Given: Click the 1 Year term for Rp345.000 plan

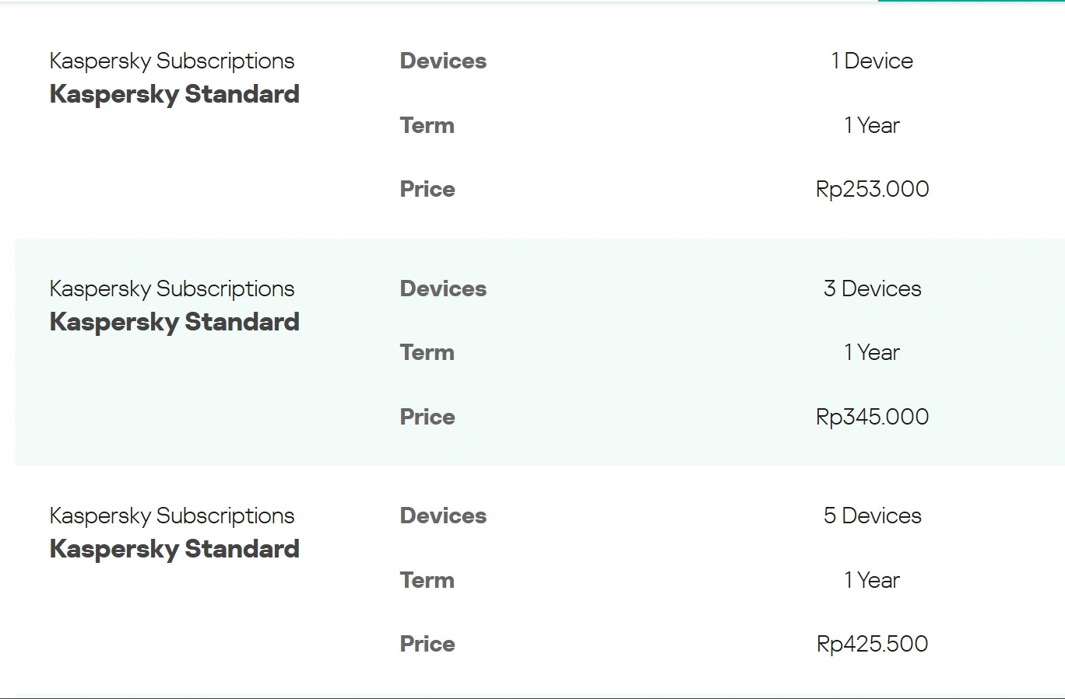Looking at the screenshot, I should point(872,352).
